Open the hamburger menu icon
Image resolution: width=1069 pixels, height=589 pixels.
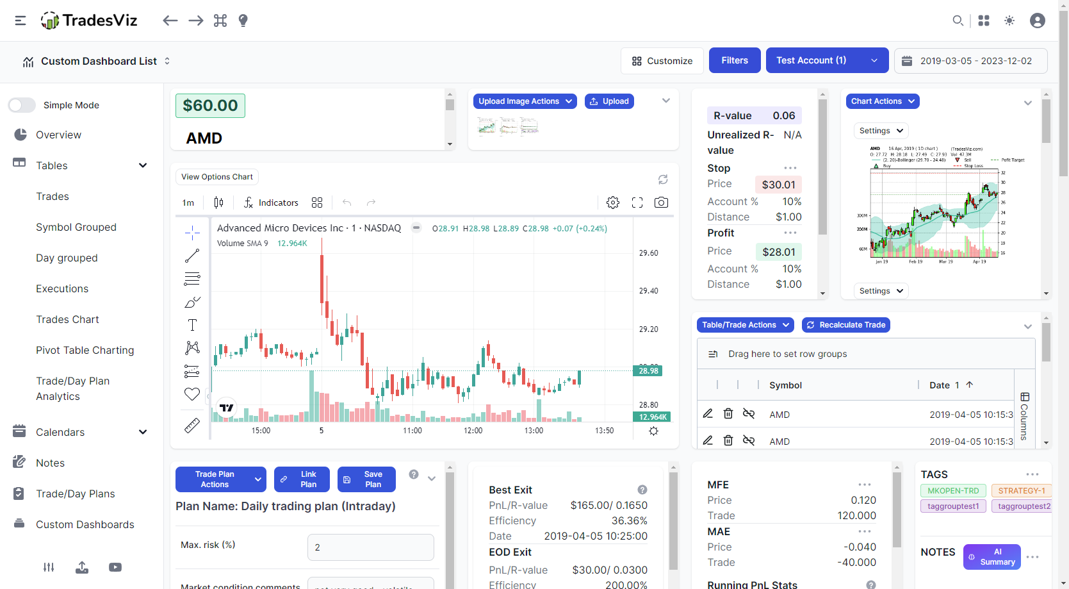[20, 21]
